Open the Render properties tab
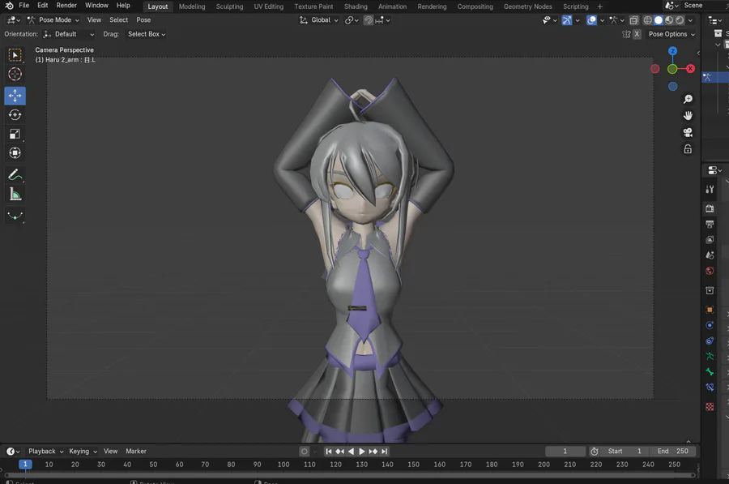Image resolution: width=729 pixels, height=484 pixels. coord(710,208)
